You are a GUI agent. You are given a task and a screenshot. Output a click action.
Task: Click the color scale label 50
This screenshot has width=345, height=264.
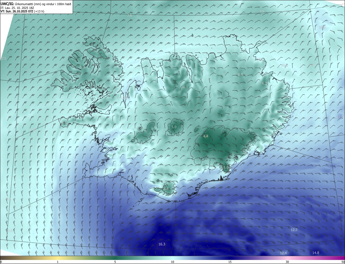point(343,262)
